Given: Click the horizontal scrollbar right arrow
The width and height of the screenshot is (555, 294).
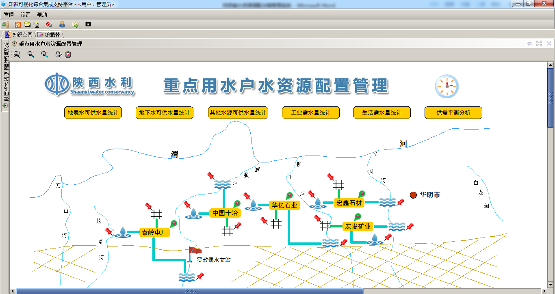Looking at the screenshot, I should coord(544,291).
